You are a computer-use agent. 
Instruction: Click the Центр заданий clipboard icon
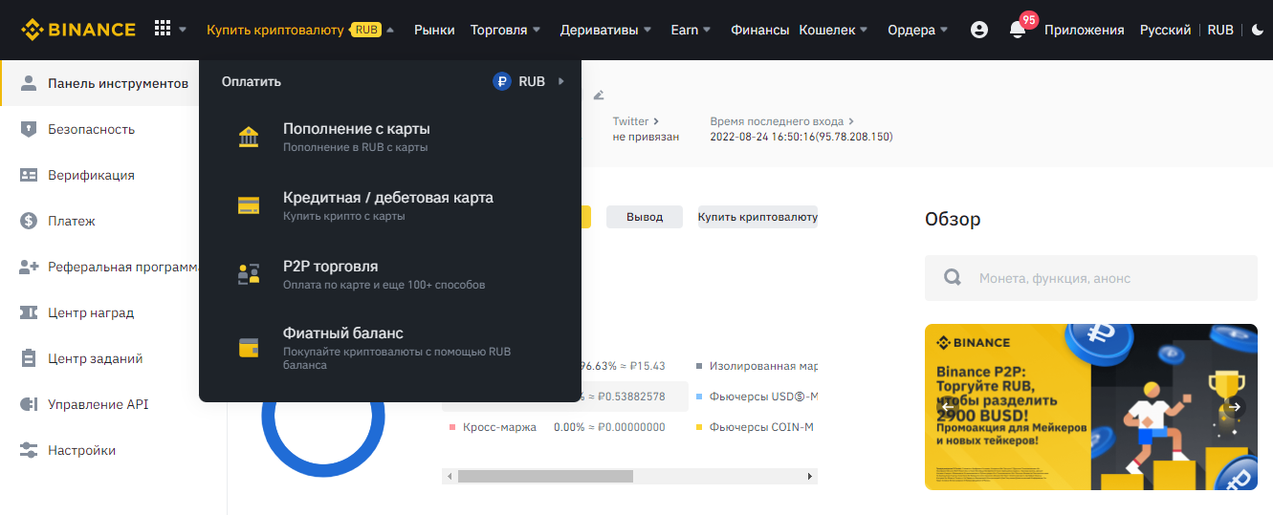tap(29, 358)
